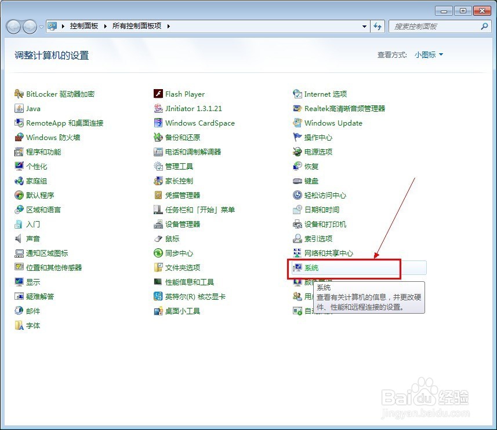Click the 字体 fonts folder icon
This screenshot has width=497, height=430.
[x=19, y=326]
